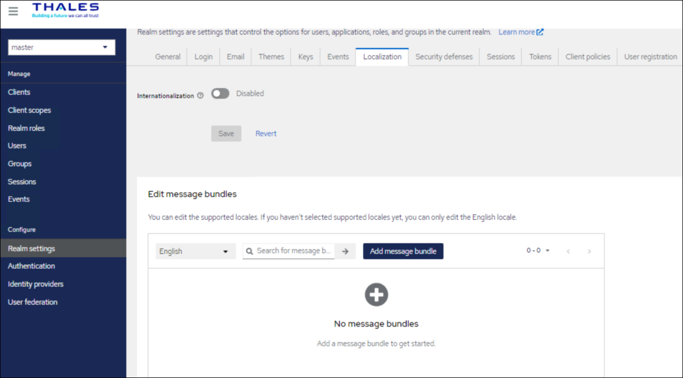
Task: Go to previous page of message bundles
Action: click(568, 251)
